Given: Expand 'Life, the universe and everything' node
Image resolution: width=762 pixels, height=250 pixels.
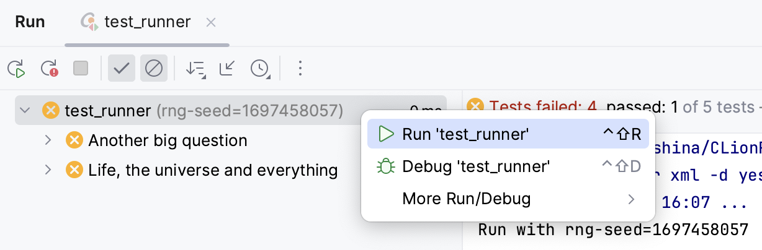Looking at the screenshot, I should click(48, 170).
